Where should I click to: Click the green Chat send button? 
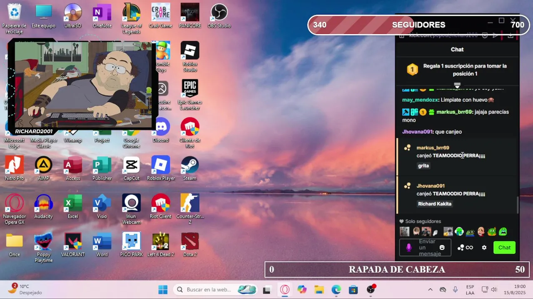[504, 248]
